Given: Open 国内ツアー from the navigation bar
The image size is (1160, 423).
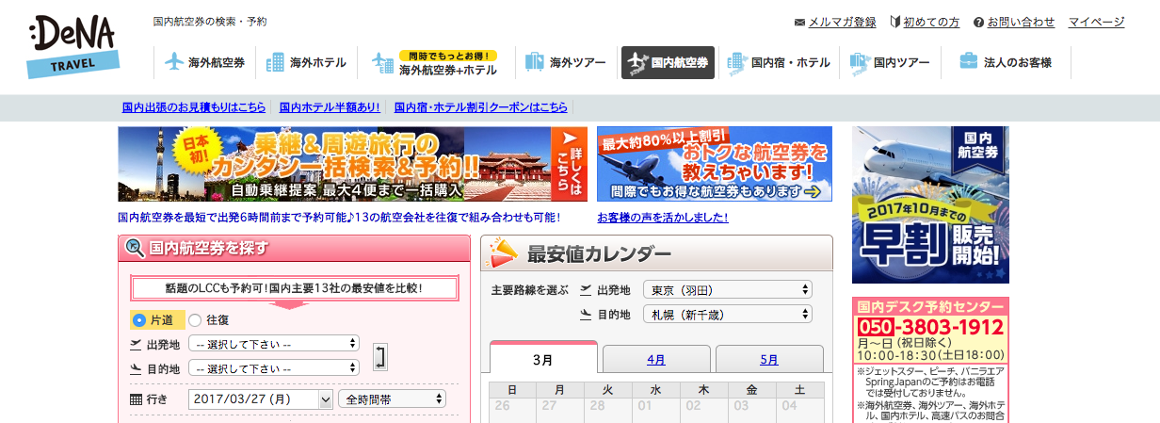Looking at the screenshot, I should click(x=890, y=63).
